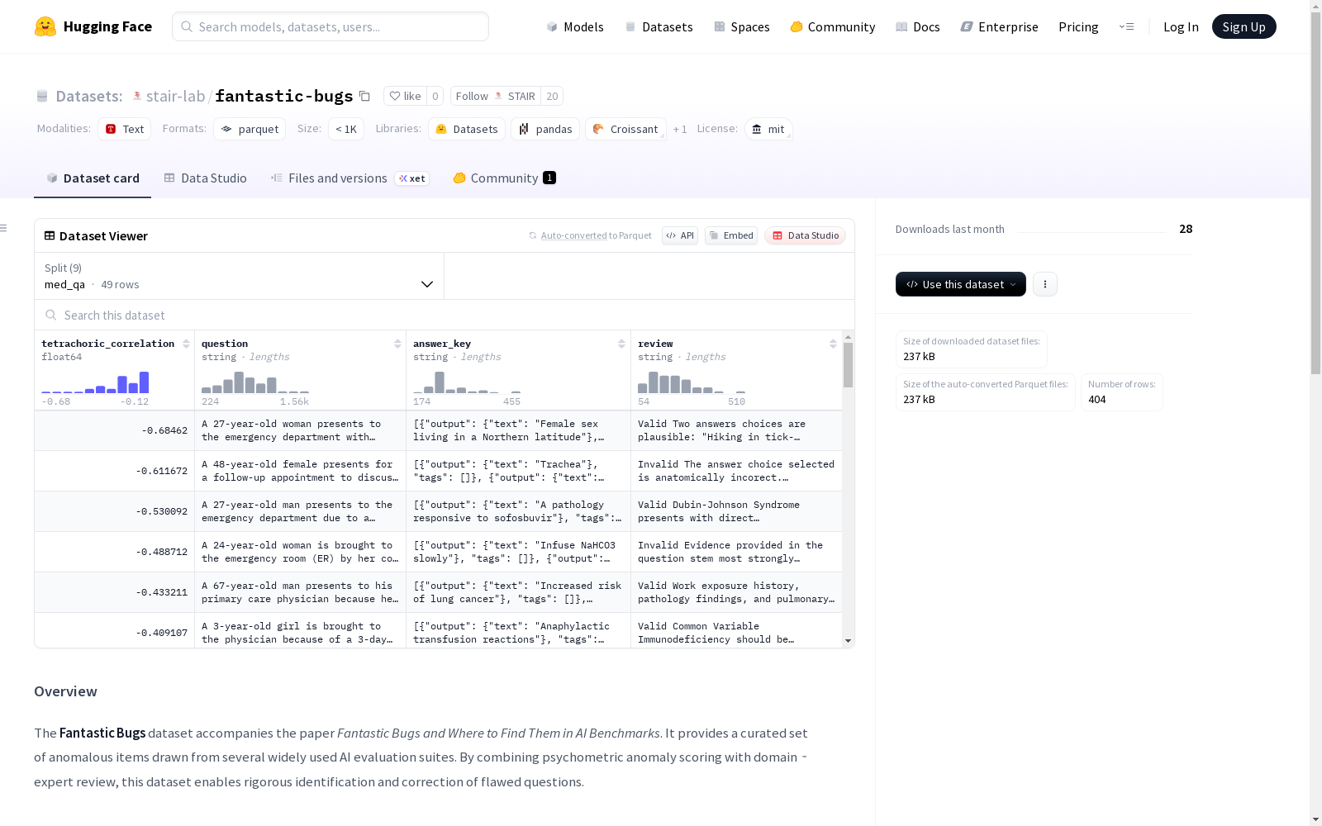Click the stair-lab organization avatar
The height and width of the screenshot is (826, 1322).
pyautogui.click(x=137, y=96)
